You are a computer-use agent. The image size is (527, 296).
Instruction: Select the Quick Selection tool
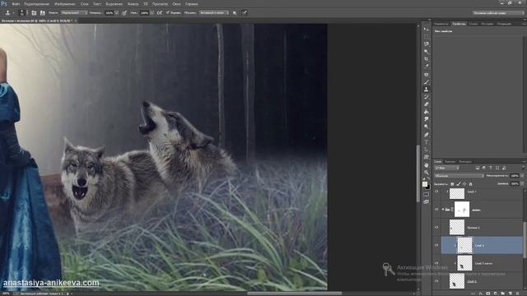(427, 51)
